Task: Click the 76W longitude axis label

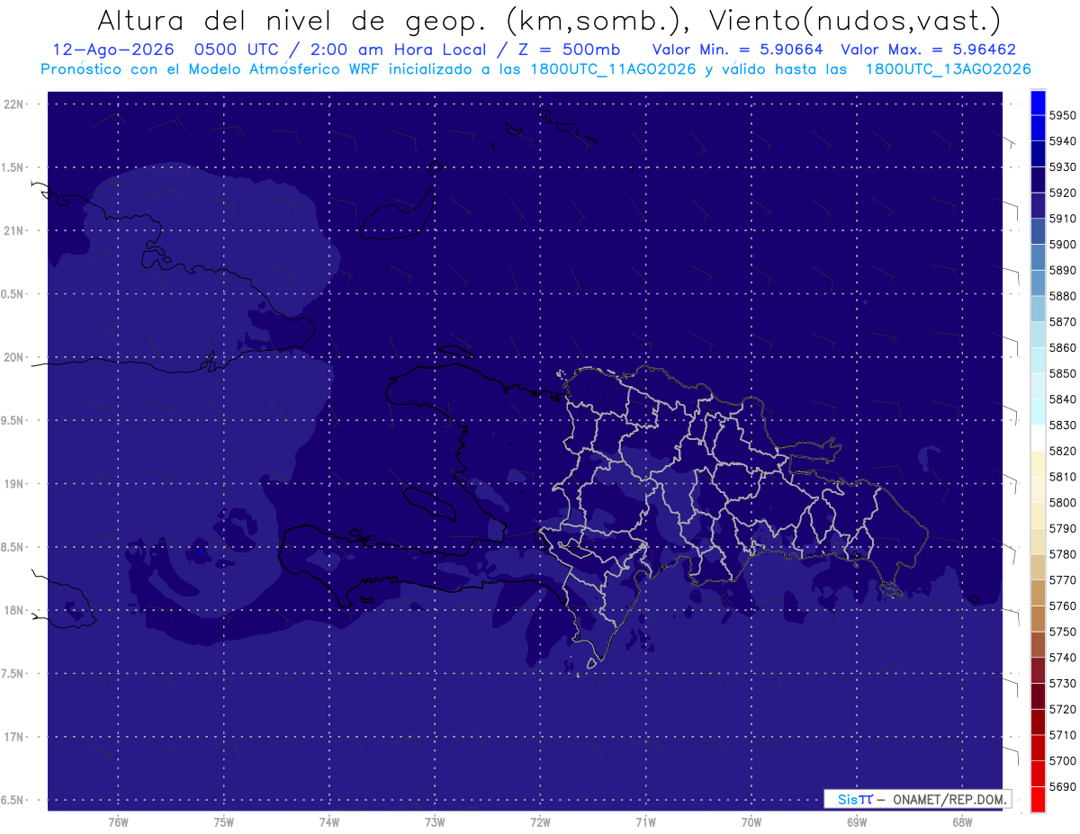Action: click(118, 822)
